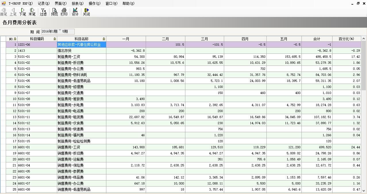Click the 期间 date range field
The image size is (367, 194).
(x=57, y=31)
